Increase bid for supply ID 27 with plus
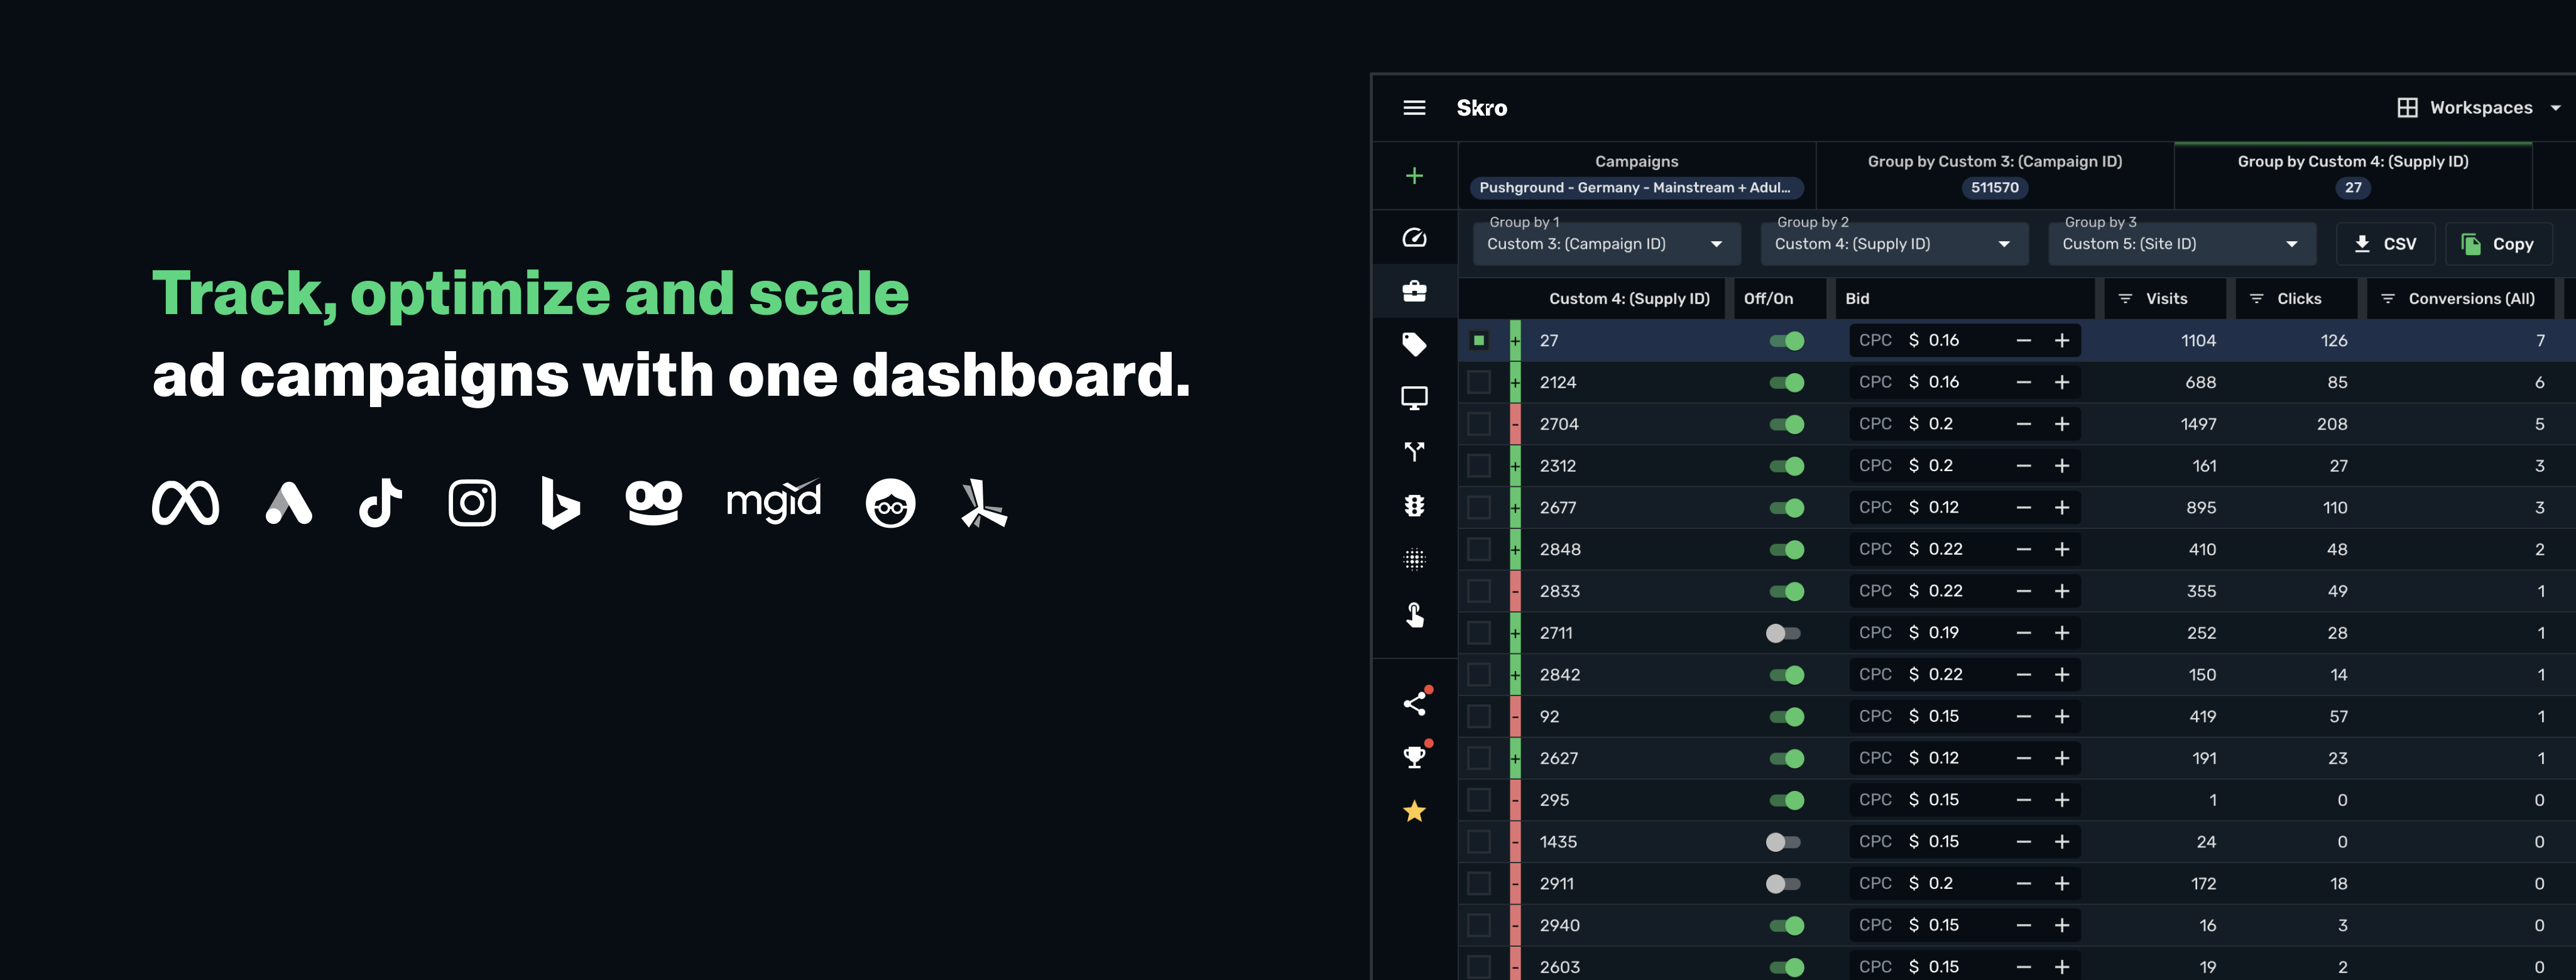 click(2062, 341)
